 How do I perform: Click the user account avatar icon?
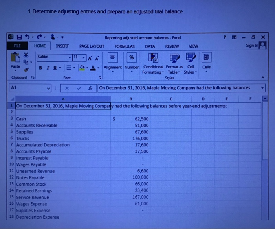[263, 45]
